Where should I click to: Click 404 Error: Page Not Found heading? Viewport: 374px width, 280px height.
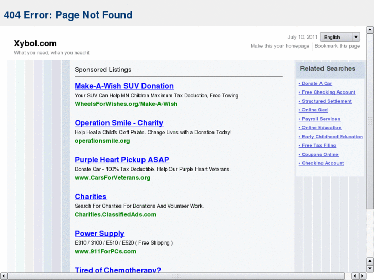click(68, 15)
